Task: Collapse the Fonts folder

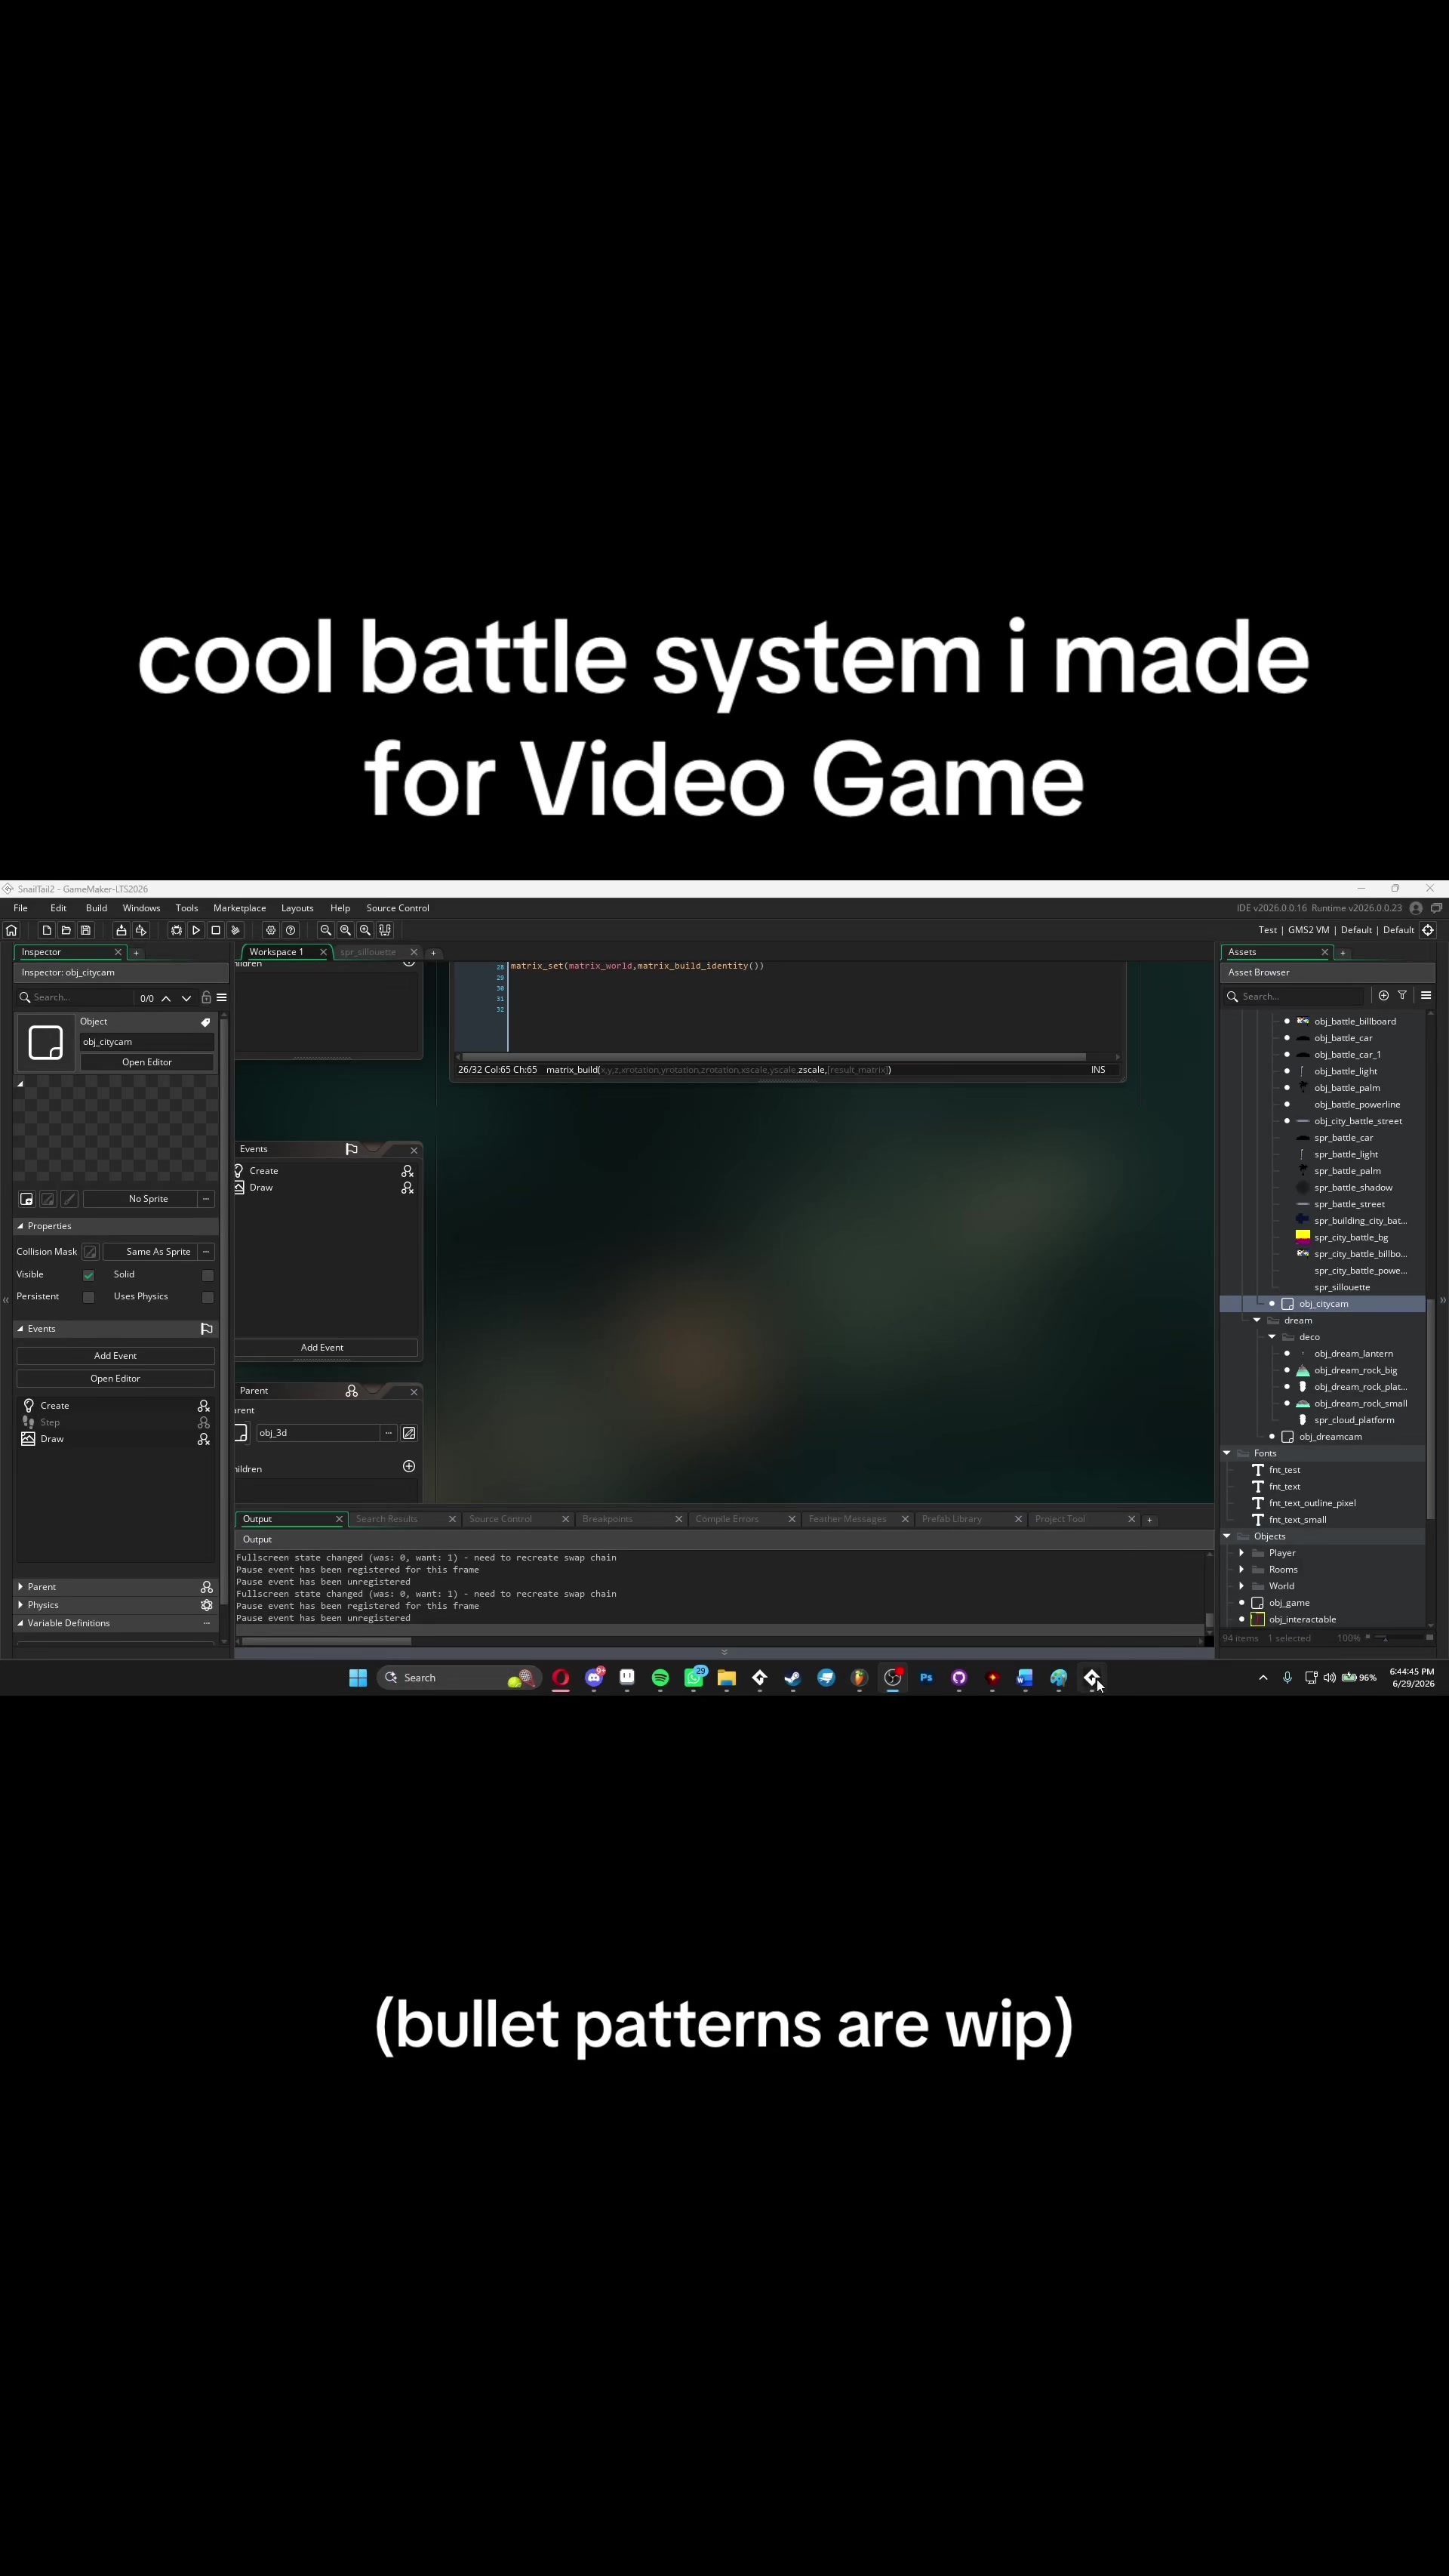Action: click(1227, 1453)
